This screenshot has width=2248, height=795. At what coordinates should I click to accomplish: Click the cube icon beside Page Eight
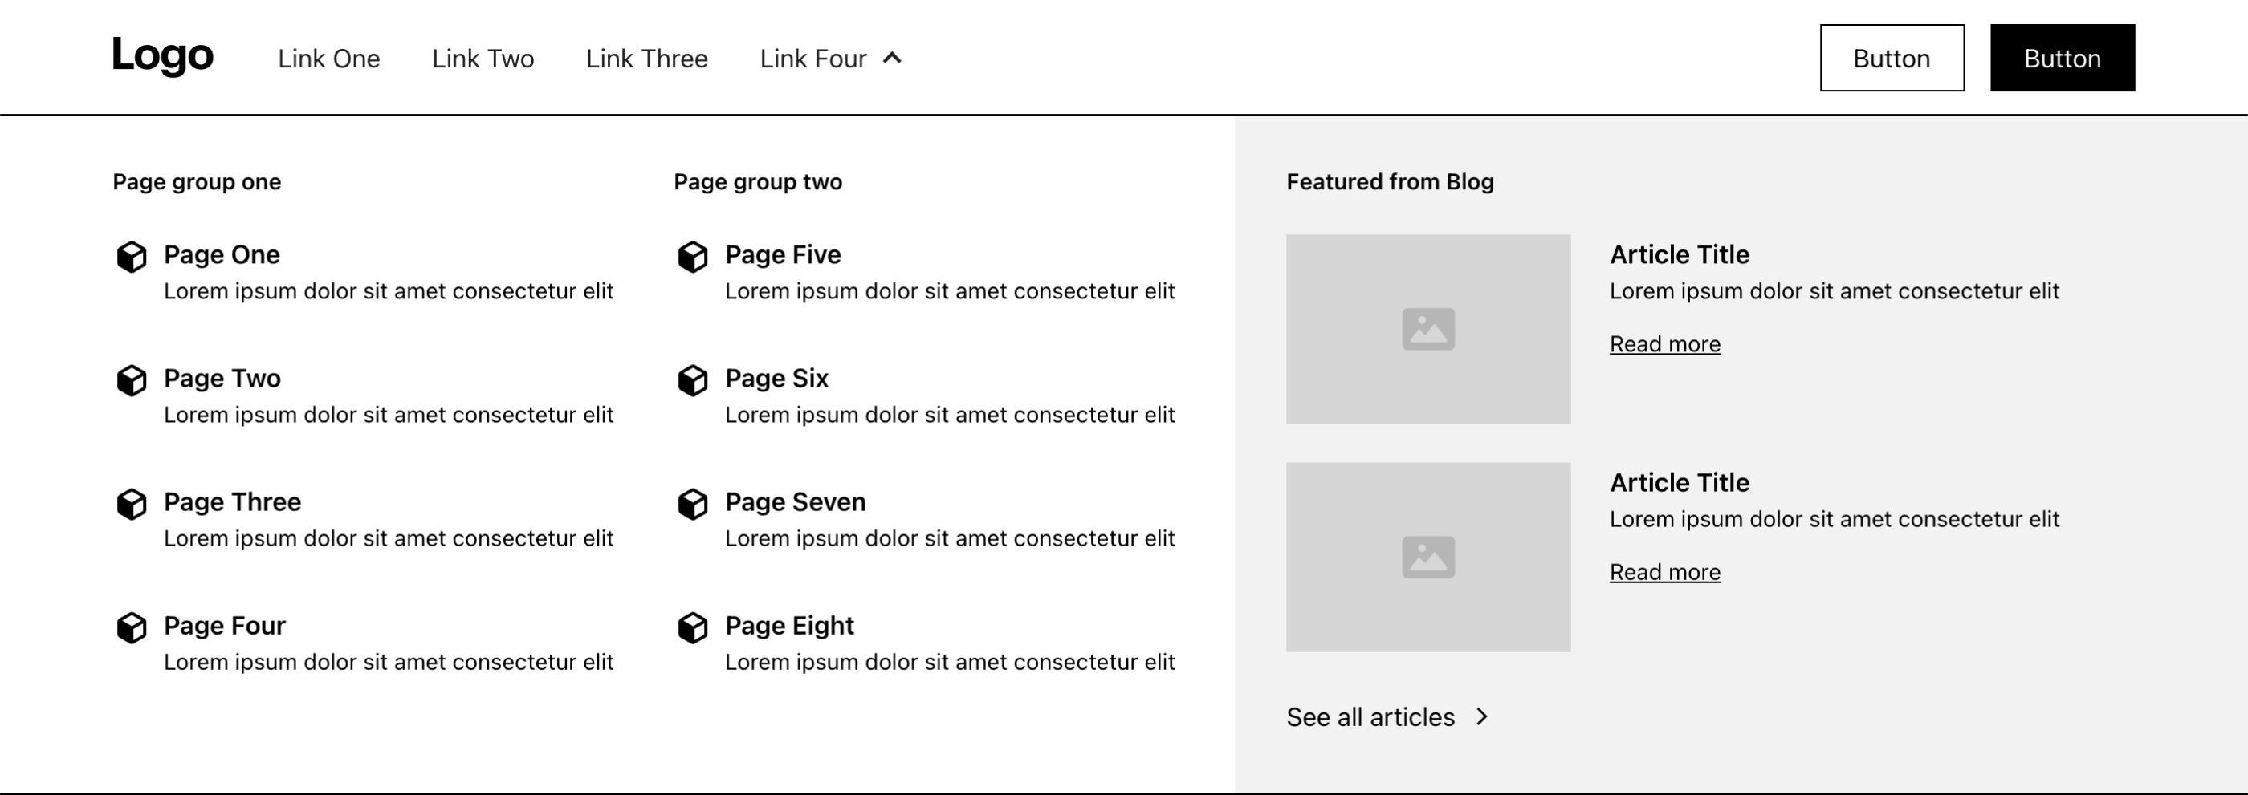click(x=693, y=627)
